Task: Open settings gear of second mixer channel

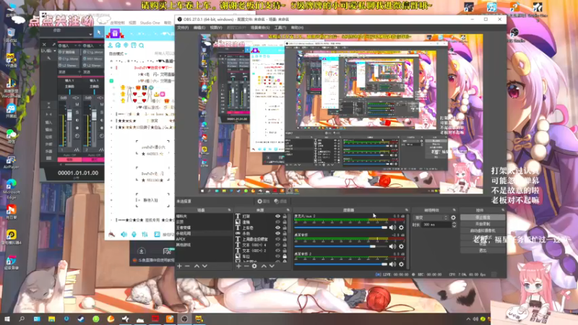Action: click(402, 246)
